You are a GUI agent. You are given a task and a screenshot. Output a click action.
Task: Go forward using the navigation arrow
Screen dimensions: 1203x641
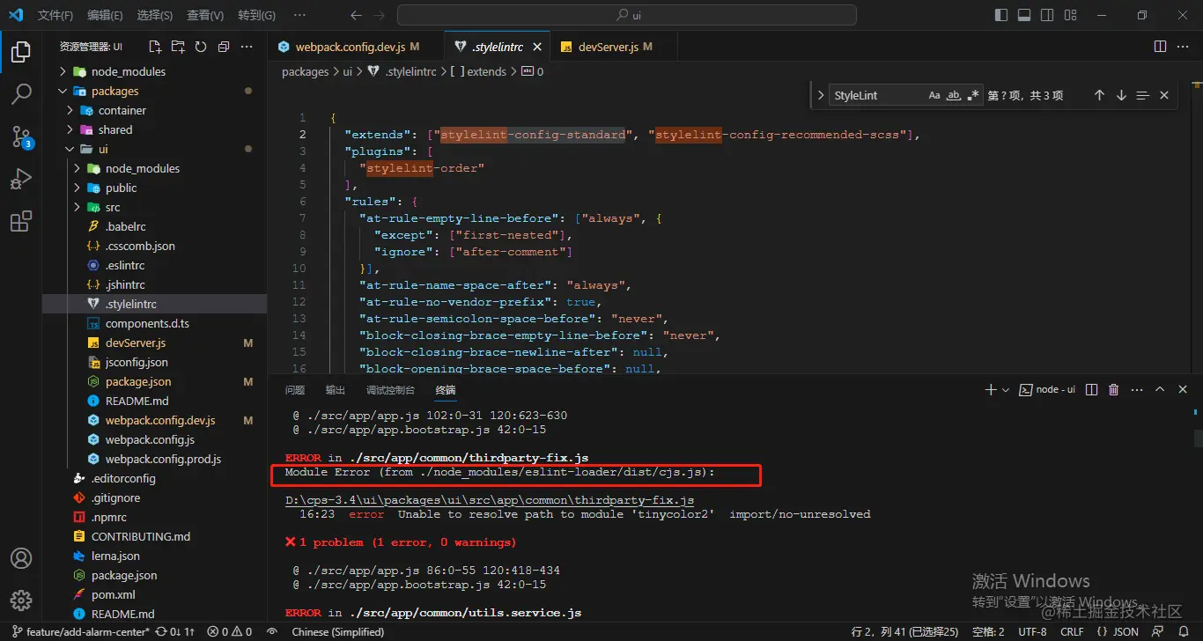(x=380, y=15)
